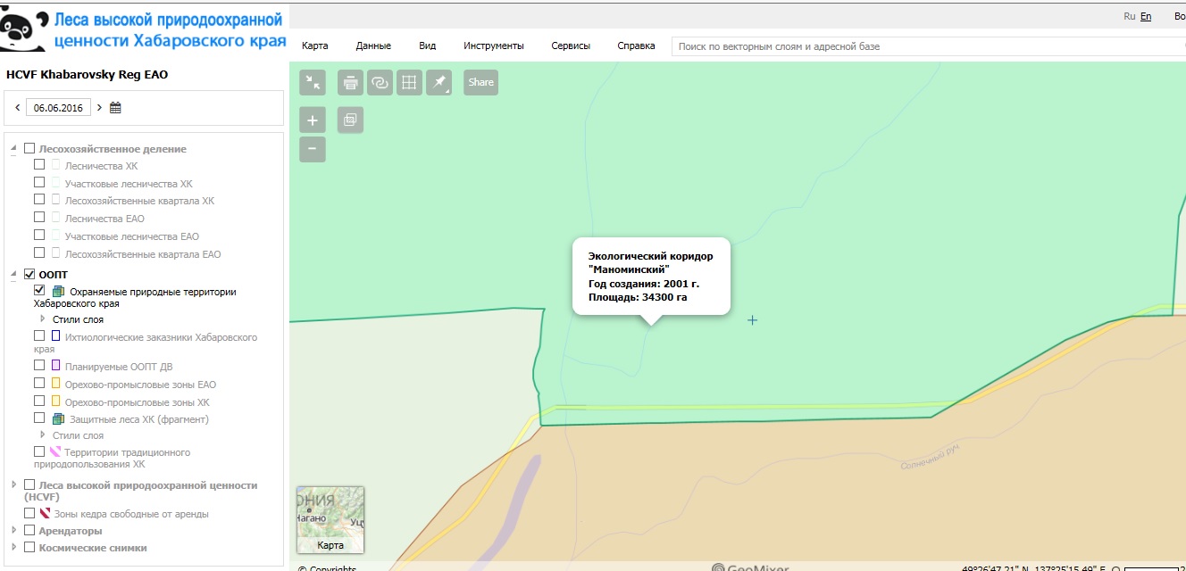Click the overlapping layers icon on map
The image size is (1186, 571).
click(350, 120)
